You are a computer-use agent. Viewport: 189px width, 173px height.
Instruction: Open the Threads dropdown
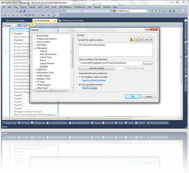[x=16, y=25]
